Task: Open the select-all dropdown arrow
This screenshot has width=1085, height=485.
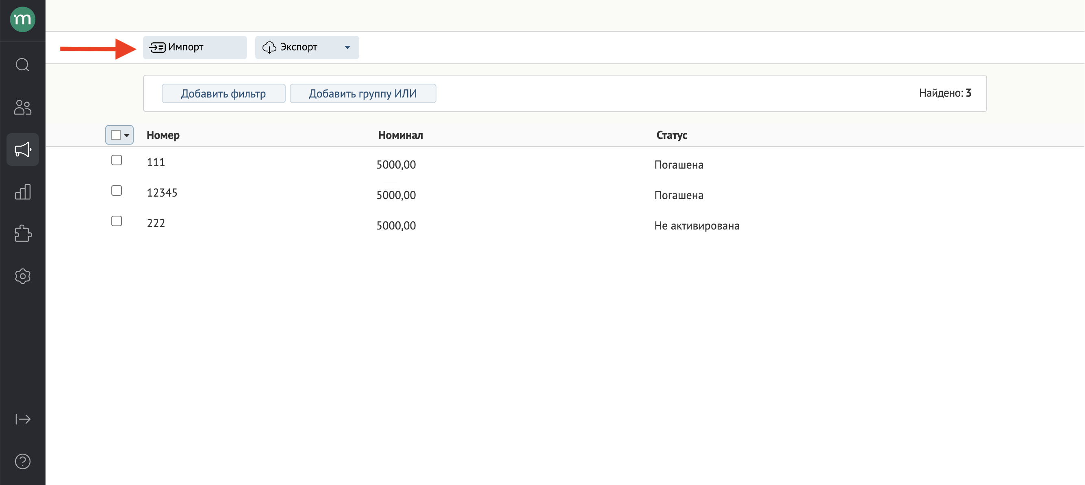Action: point(127,135)
